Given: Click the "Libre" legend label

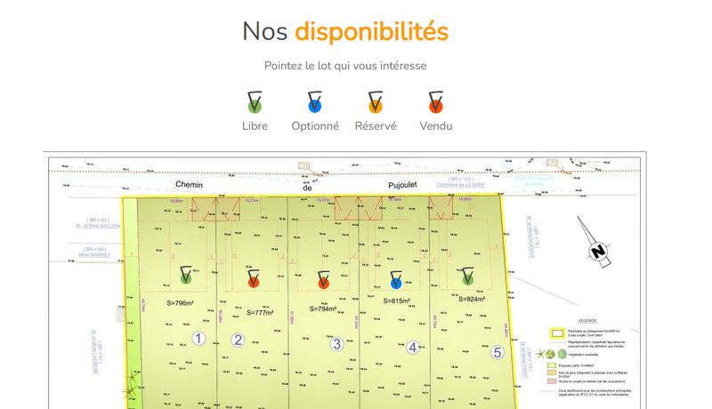Looking at the screenshot, I should tap(255, 126).
